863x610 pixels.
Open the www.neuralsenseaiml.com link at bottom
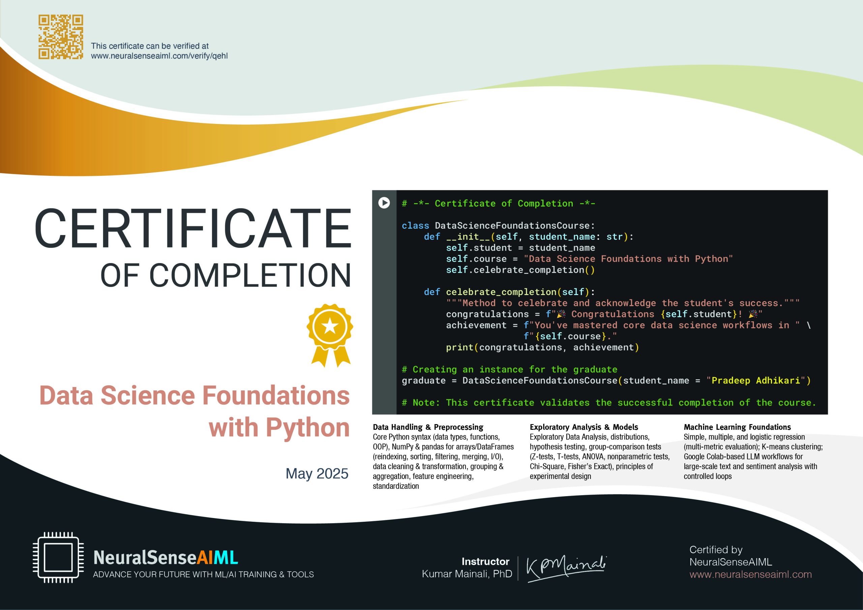(750, 574)
